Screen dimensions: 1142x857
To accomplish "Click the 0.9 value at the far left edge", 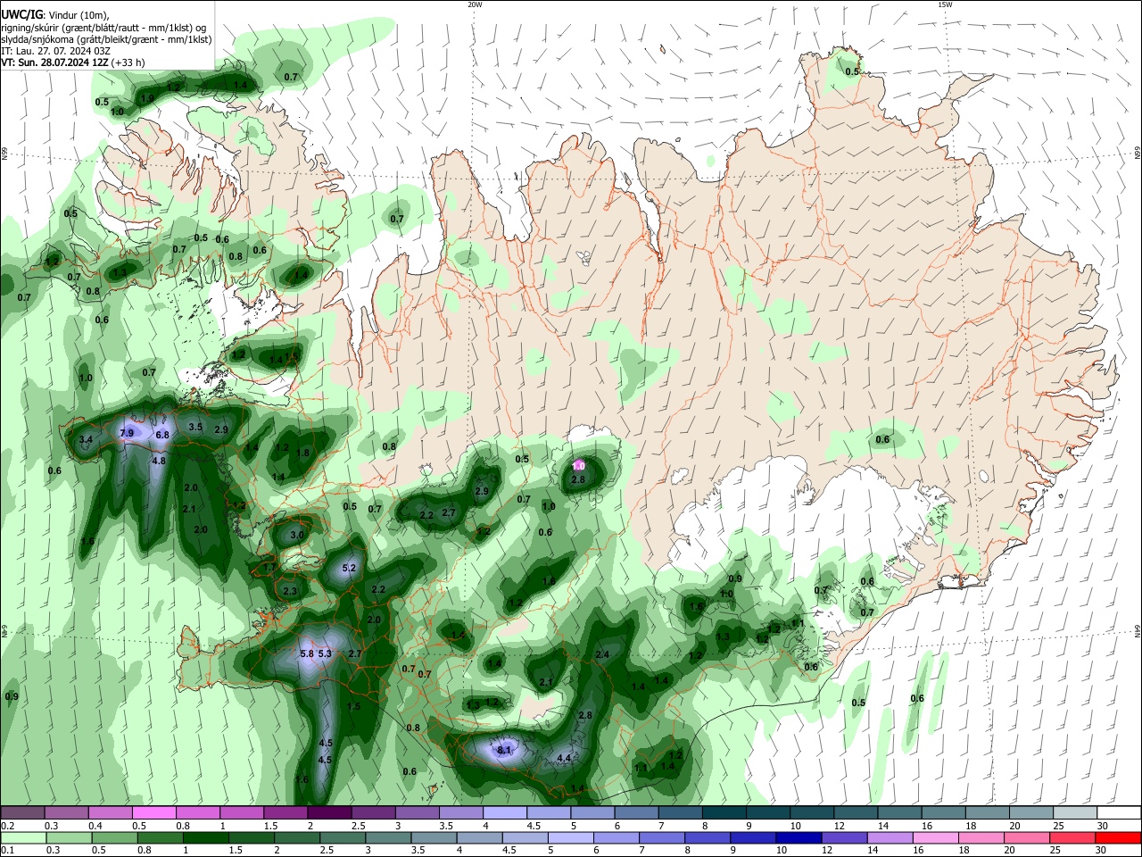I will coord(12,696).
